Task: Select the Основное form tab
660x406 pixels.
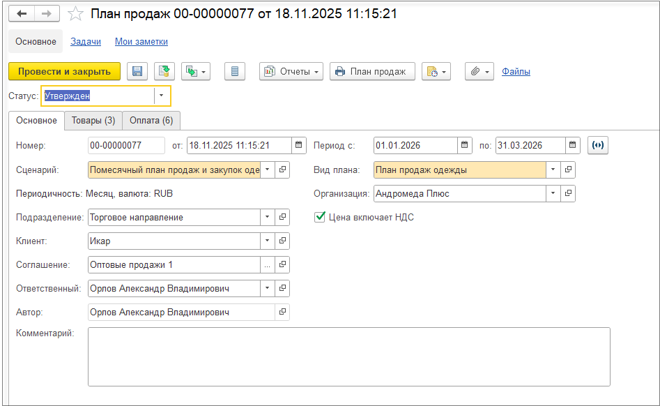Action: click(x=37, y=121)
